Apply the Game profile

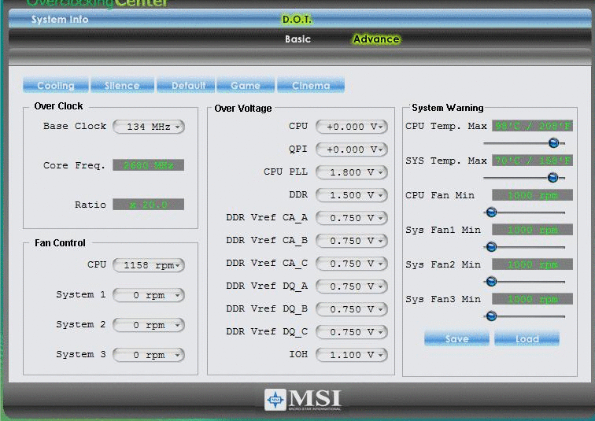246,85
